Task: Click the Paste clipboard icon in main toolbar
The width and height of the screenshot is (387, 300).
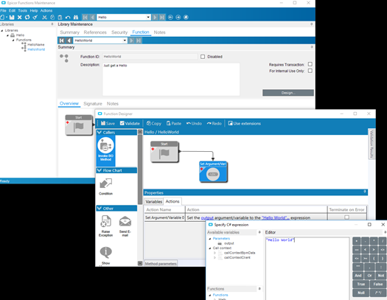Action: pyautogui.click(x=60, y=17)
